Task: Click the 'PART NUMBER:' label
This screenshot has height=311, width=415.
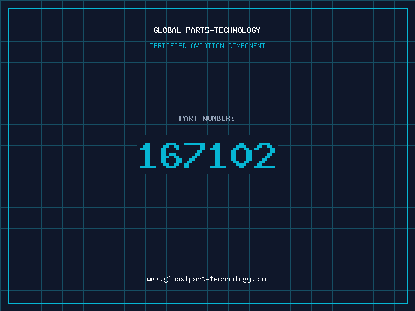Action: coord(207,118)
